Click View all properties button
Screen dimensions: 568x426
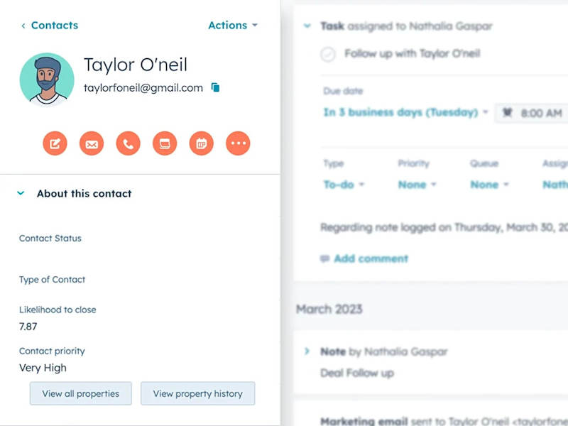click(81, 393)
